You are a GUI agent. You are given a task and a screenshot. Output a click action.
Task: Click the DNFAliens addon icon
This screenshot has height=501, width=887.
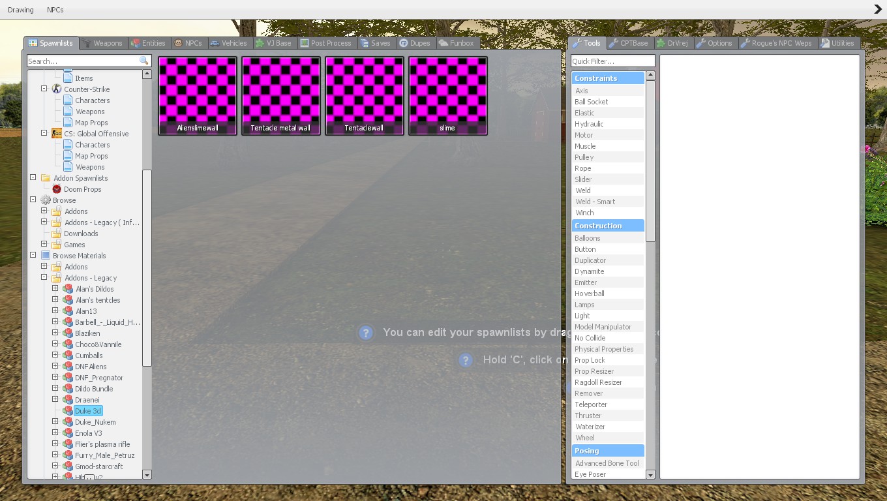[x=68, y=367]
